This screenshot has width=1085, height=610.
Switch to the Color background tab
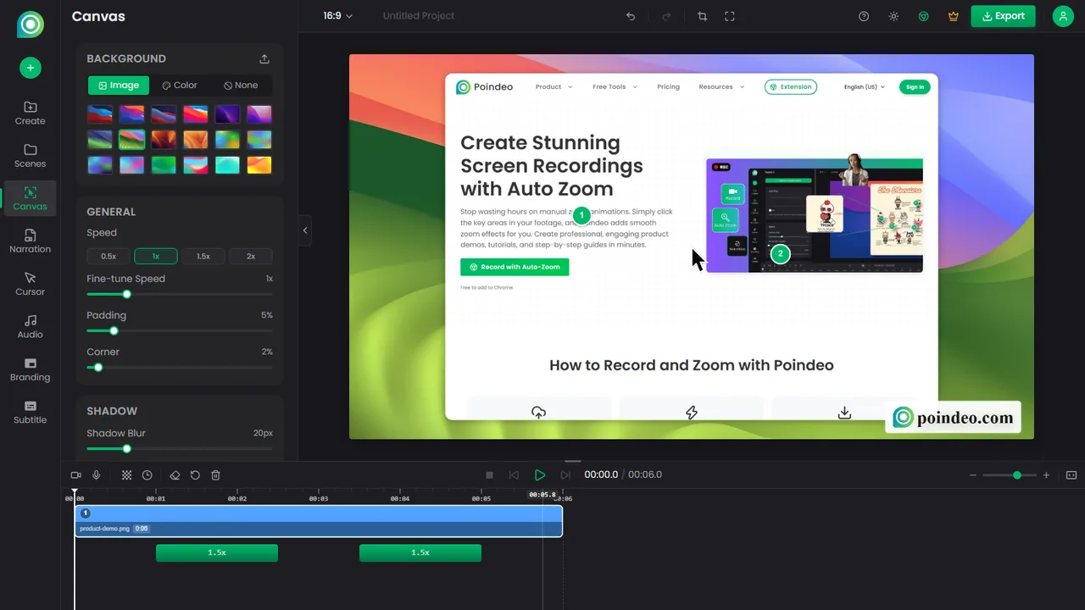(x=180, y=86)
